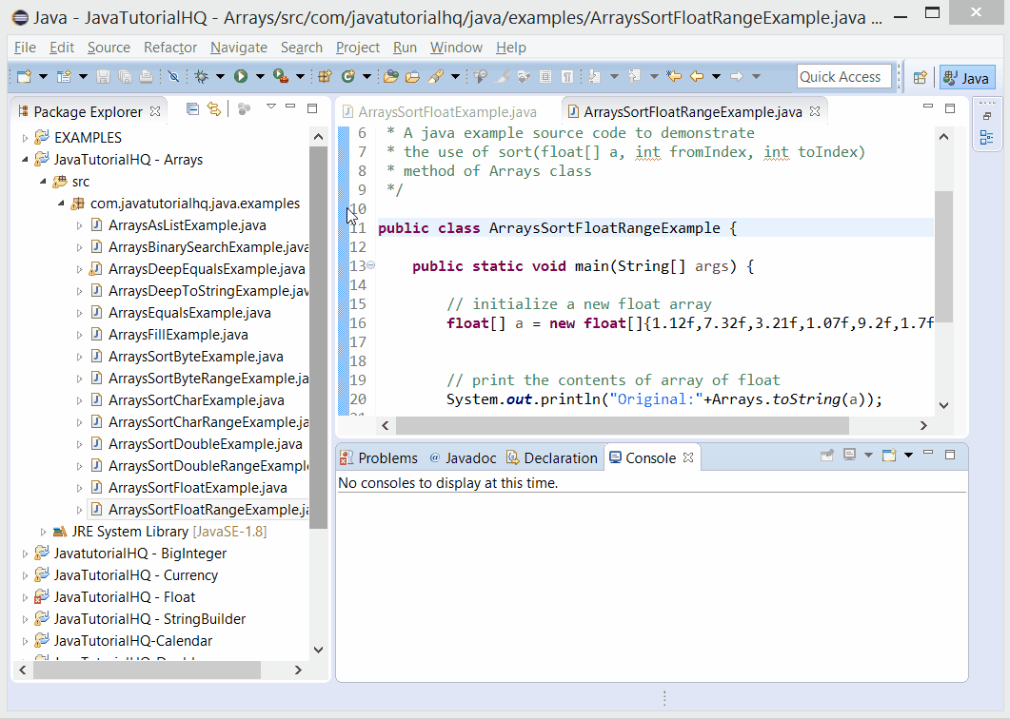This screenshot has width=1010, height=719.
Task: Click the New Java Package icon
Action: pyautogui.click(x=325, y=77)
